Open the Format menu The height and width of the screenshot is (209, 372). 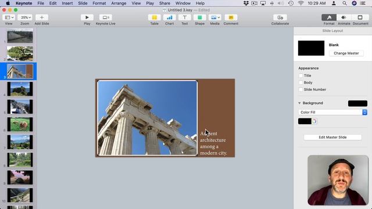click(x=99, y=3)
